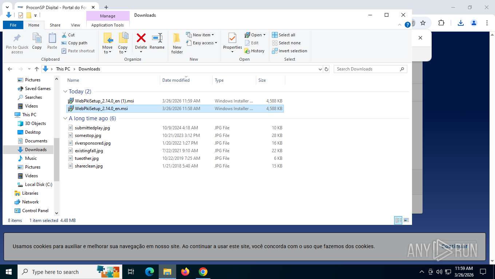Viewport: 495px width, 279px height.
Task: Switch to the Share ribbon tab
Action: coord(55,25)
